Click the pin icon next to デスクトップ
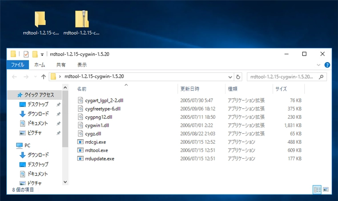This screenshot has height=201, width=338. click(x=58, y=105)
